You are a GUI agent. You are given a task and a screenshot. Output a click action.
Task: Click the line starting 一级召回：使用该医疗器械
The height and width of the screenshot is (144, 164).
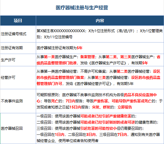point(86,116)
